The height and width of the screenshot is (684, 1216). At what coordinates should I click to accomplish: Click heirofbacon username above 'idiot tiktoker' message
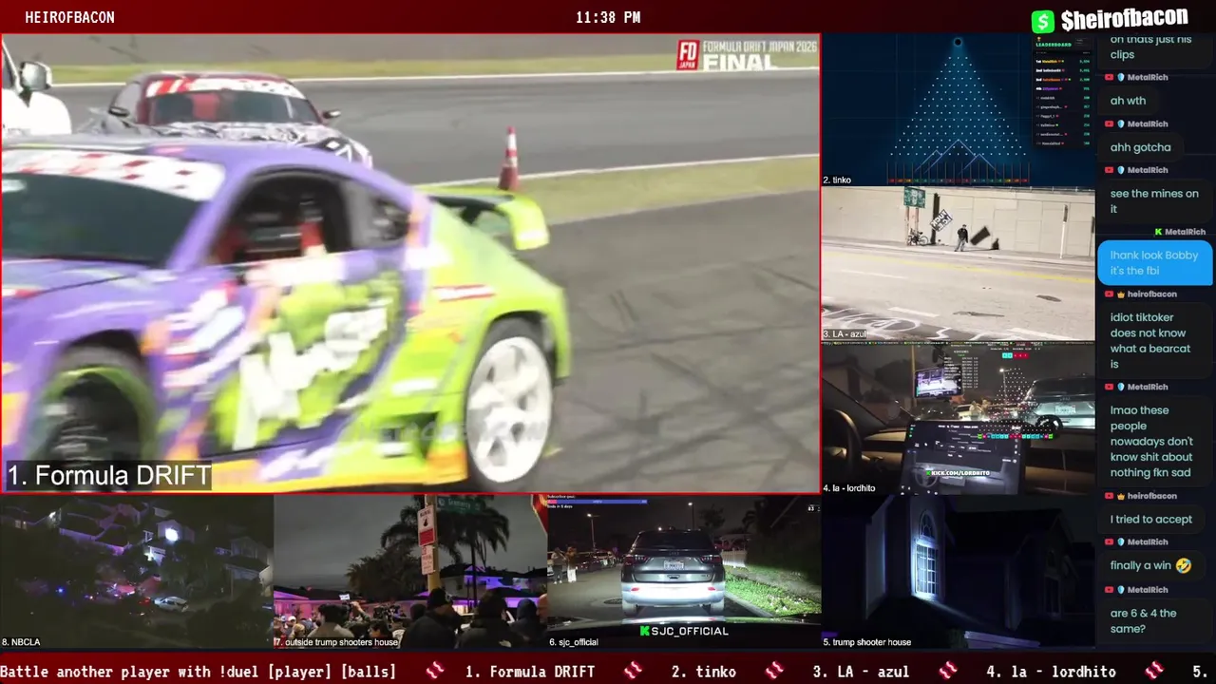1151,294
